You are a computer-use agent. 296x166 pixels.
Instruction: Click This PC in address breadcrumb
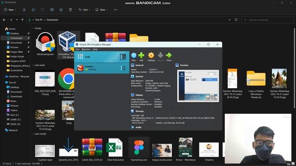point(39,20)
